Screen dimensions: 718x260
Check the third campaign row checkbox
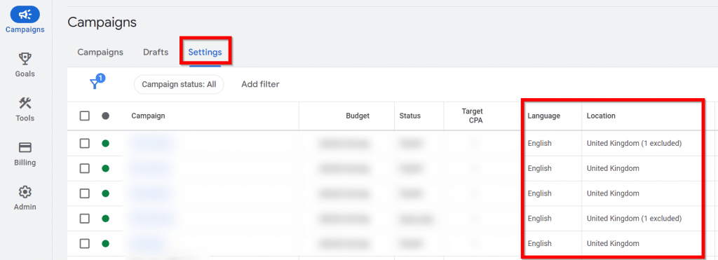coord(85,193)
